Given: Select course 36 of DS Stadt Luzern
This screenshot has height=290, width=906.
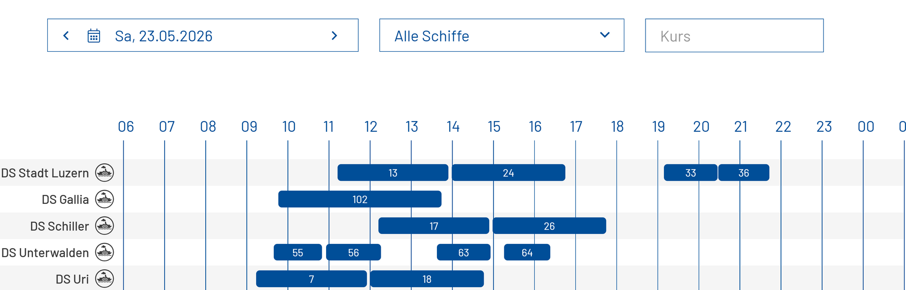Looking at the screenshot, I should [744, 173].
